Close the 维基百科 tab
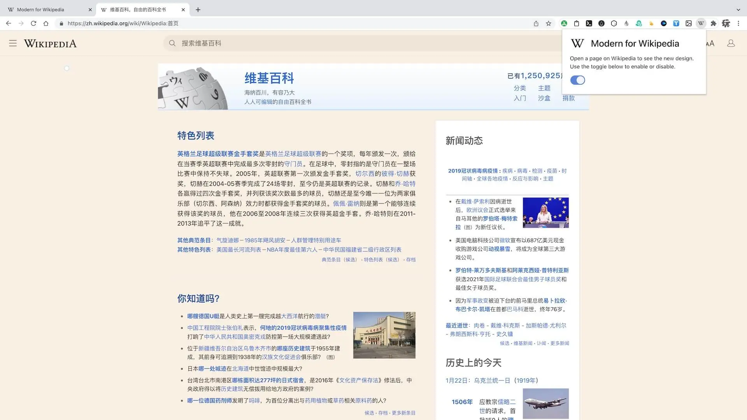747x420 pixels. click(183, 10)
